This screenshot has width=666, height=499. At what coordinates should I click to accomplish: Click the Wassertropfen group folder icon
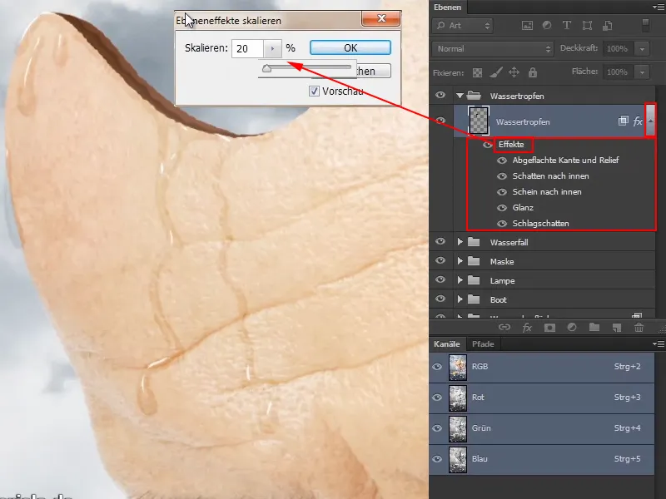click(474, 96)
